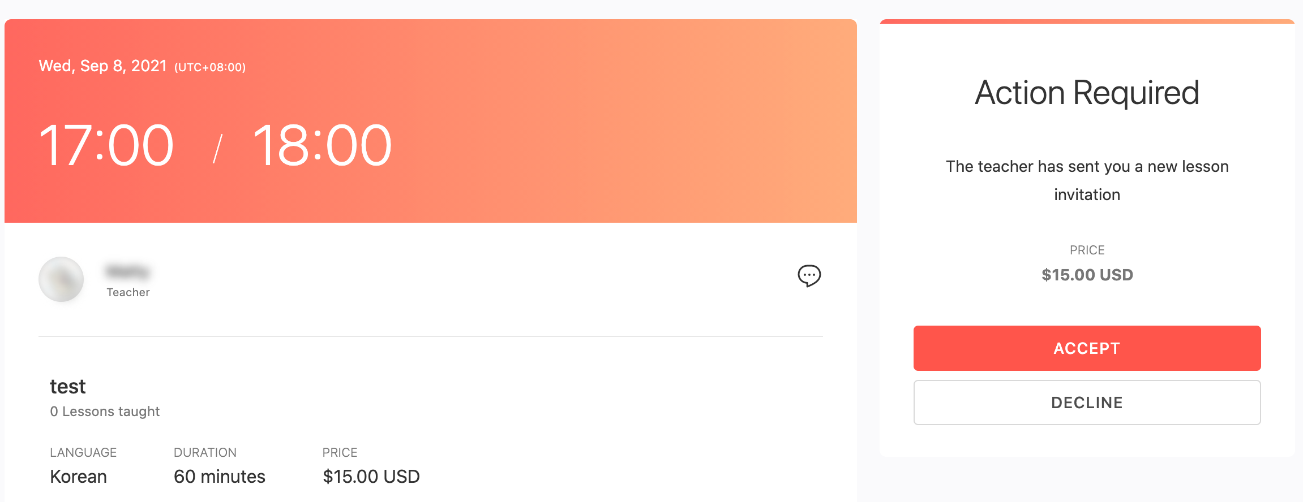Select the 'test' lesson title

click(x=68, y=387)
